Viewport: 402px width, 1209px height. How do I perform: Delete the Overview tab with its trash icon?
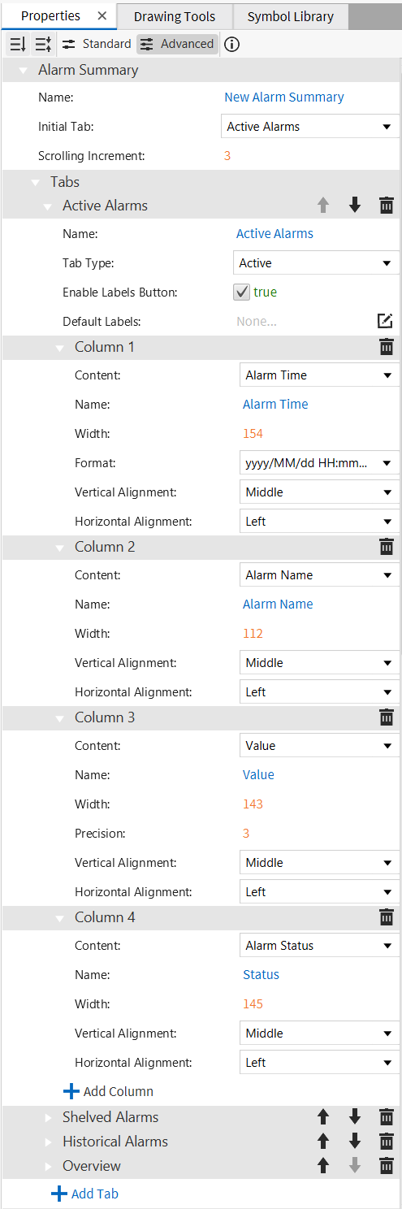387,1166
